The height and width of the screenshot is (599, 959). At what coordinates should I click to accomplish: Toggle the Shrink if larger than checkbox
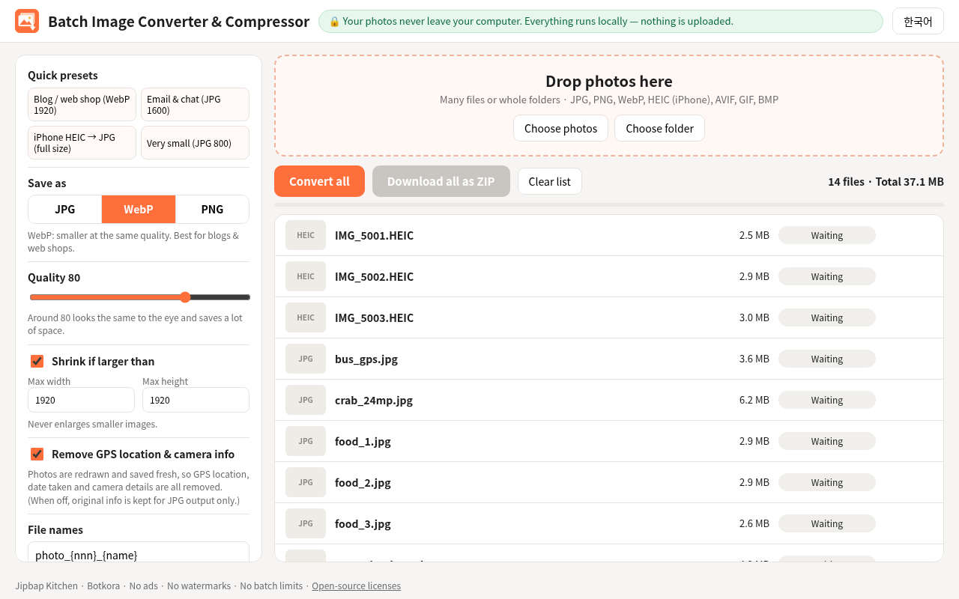tap(37, 362)
